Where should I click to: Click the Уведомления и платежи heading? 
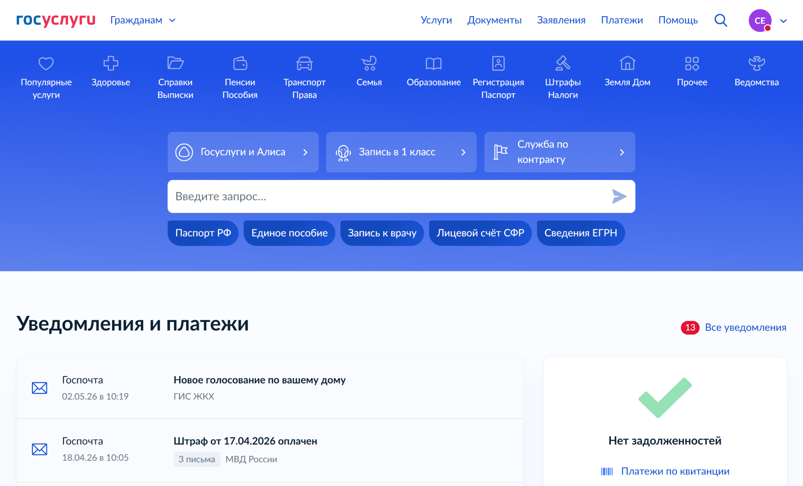[132, 324]
